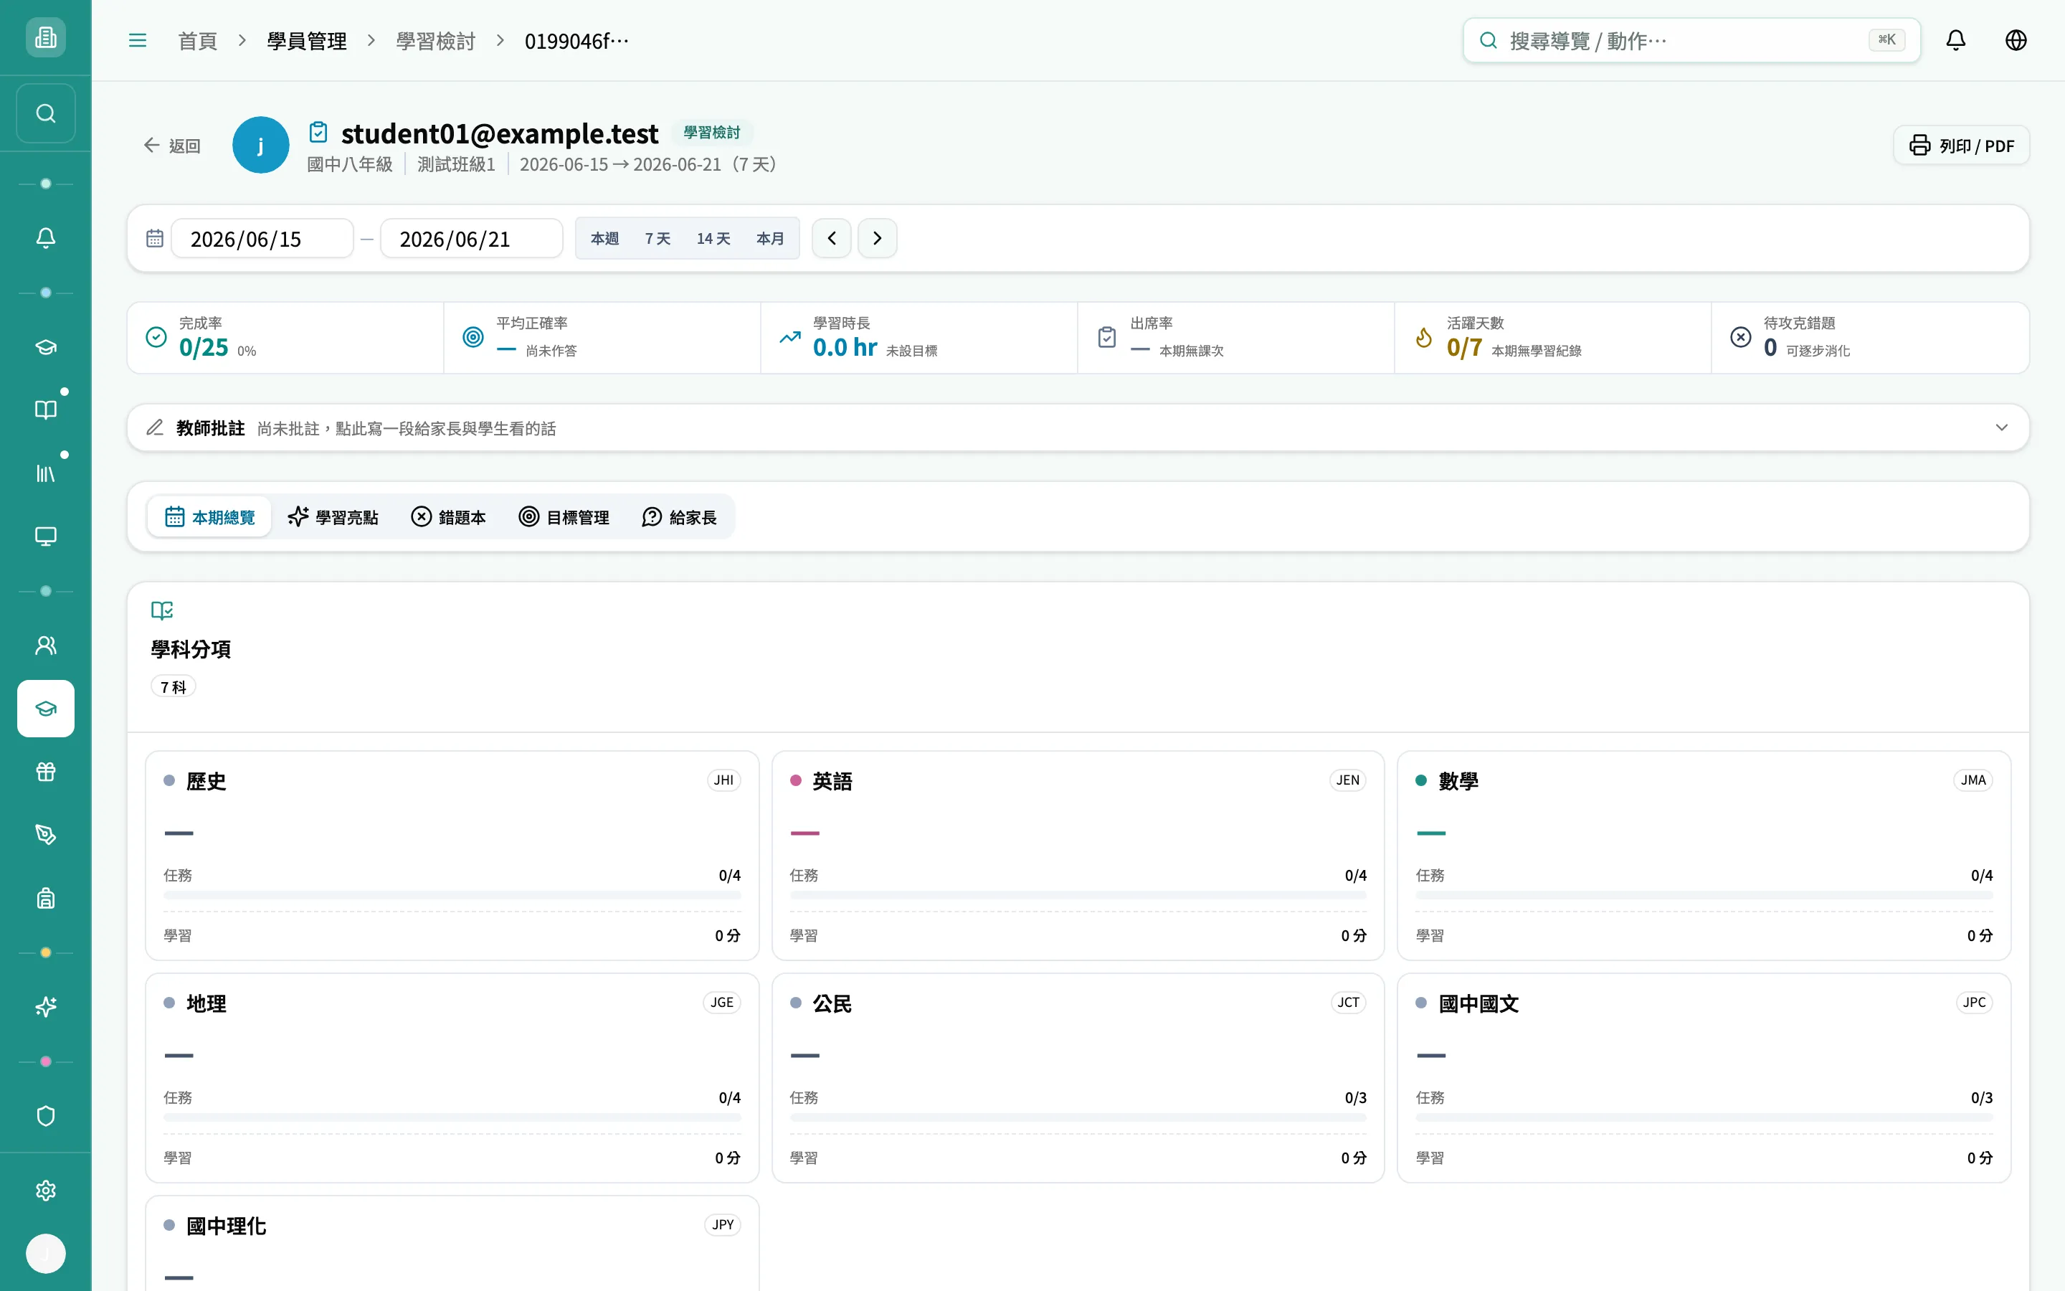Image resolution: width=2065 pixels, height=1291 pixels.
Task: Open sidebar bell notifications icon
Action: point(45,238)
